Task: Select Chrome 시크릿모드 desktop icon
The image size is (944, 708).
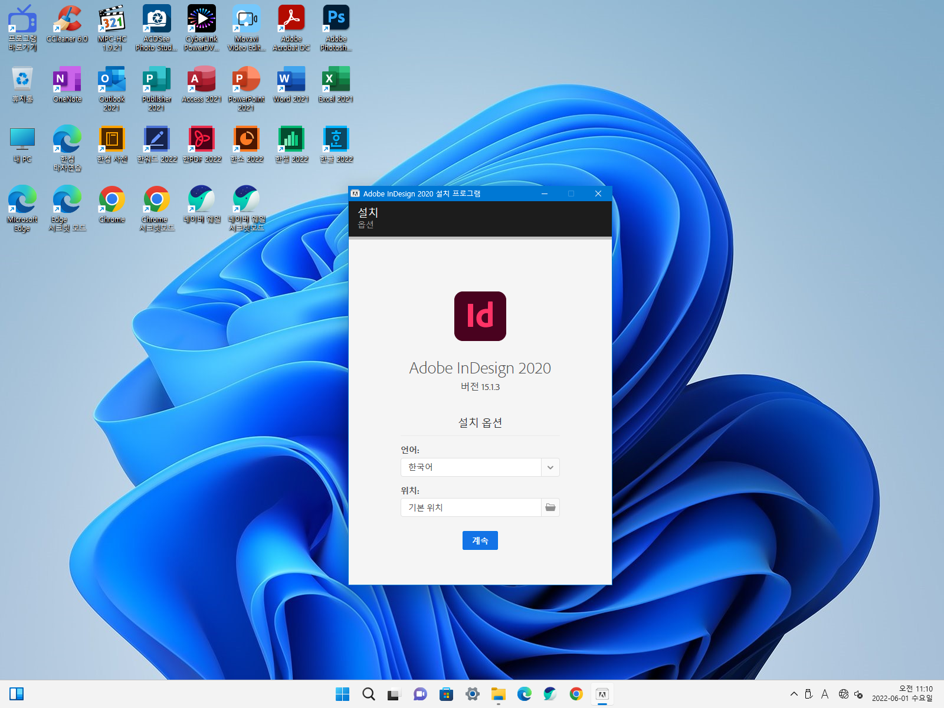Action: [x=156, y=208]
